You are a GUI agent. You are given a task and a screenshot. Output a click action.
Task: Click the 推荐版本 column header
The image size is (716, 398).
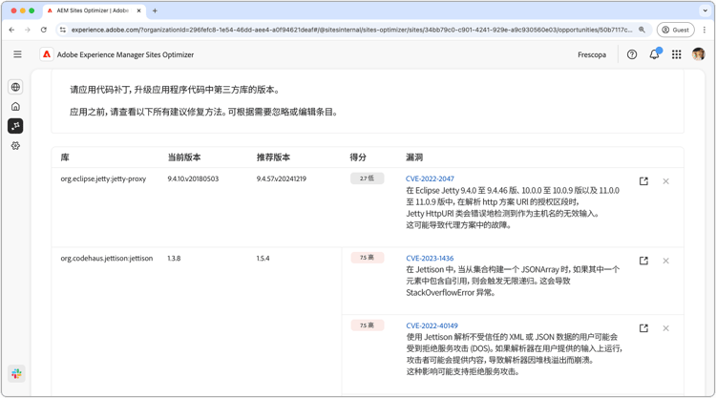[x=273, y=157]
